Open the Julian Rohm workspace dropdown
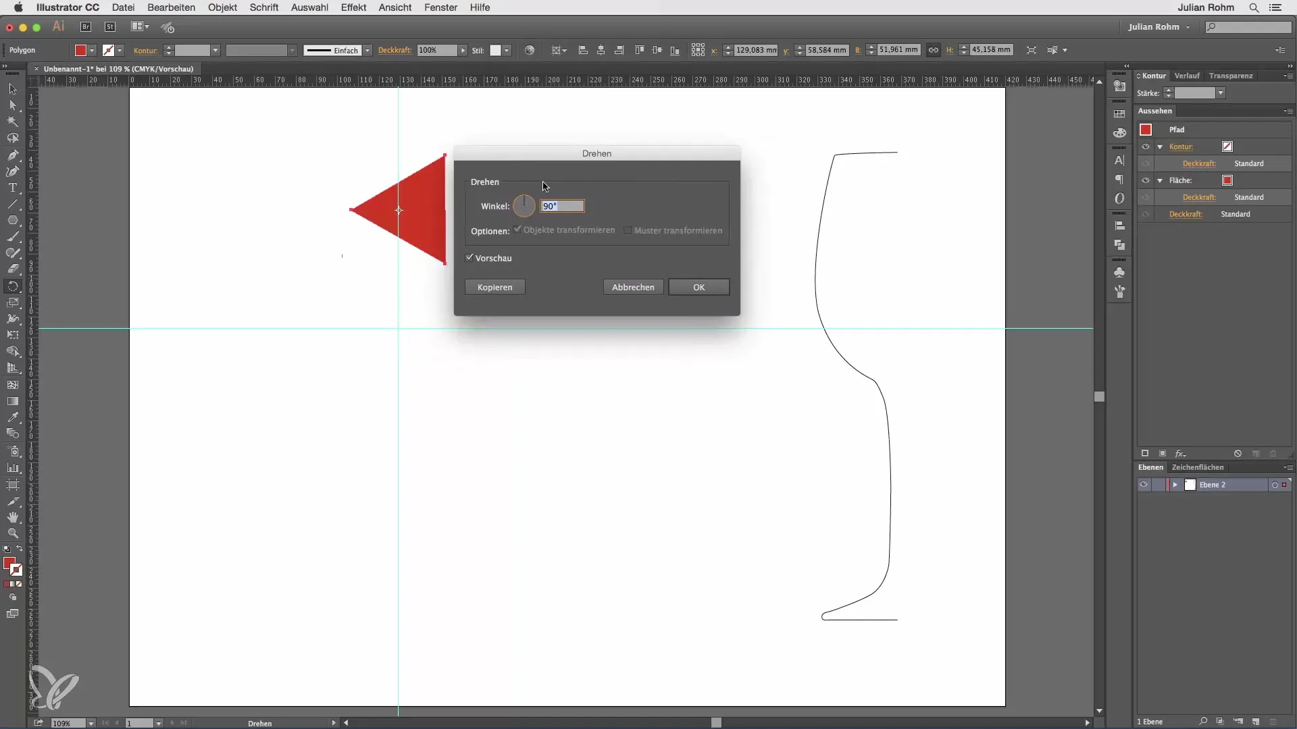 point(1159,27)
